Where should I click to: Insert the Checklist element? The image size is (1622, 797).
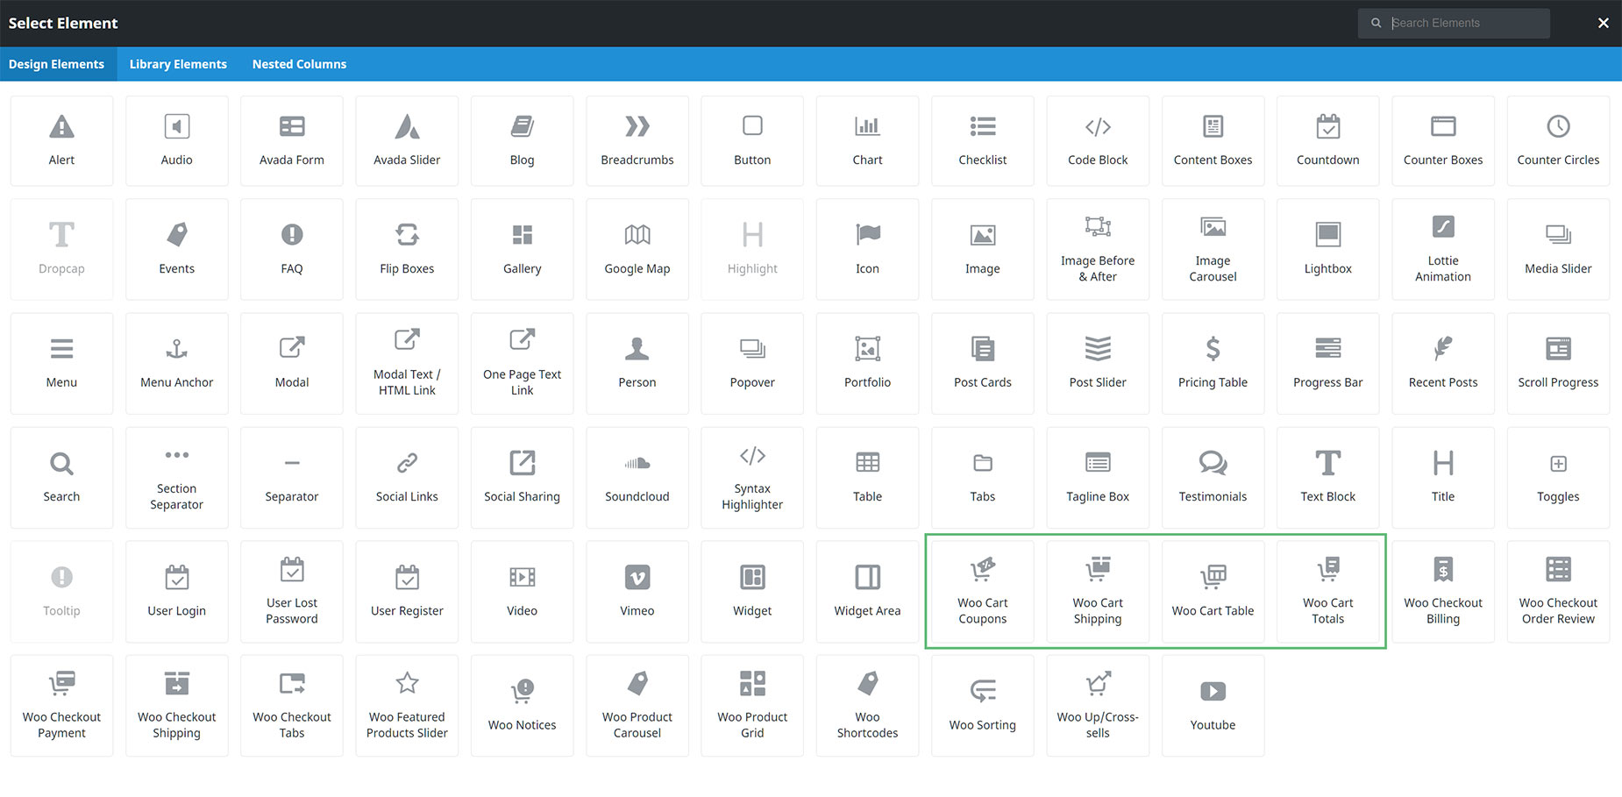point(983,140)
